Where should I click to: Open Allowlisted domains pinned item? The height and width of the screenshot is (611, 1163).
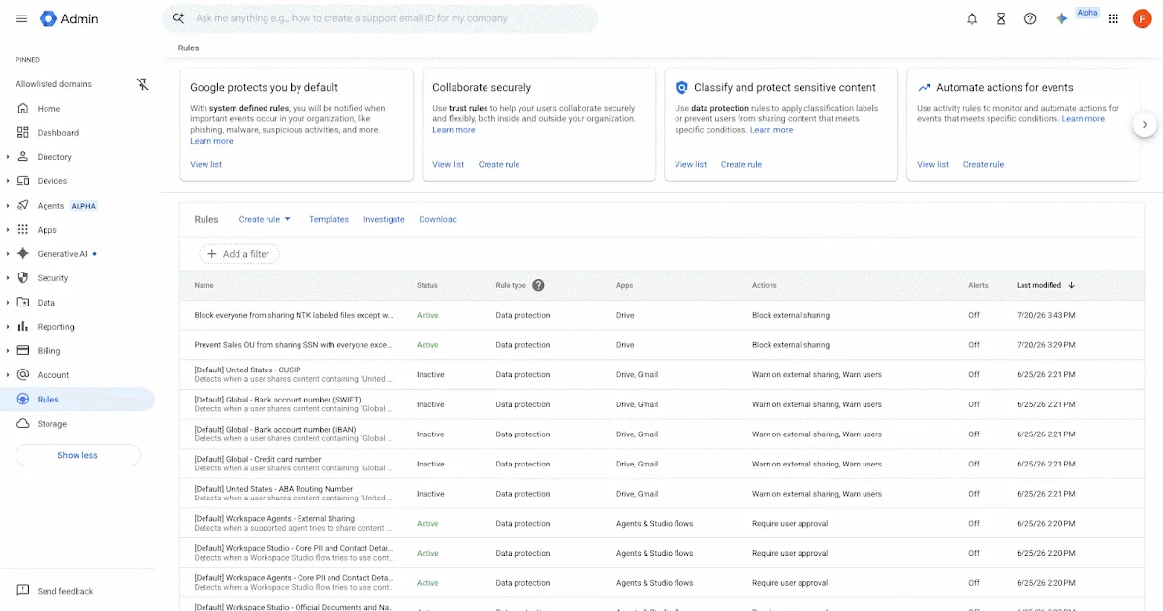click(53, 84)
